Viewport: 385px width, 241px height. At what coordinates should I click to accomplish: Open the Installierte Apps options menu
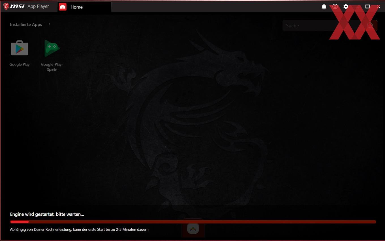(49, 25)
